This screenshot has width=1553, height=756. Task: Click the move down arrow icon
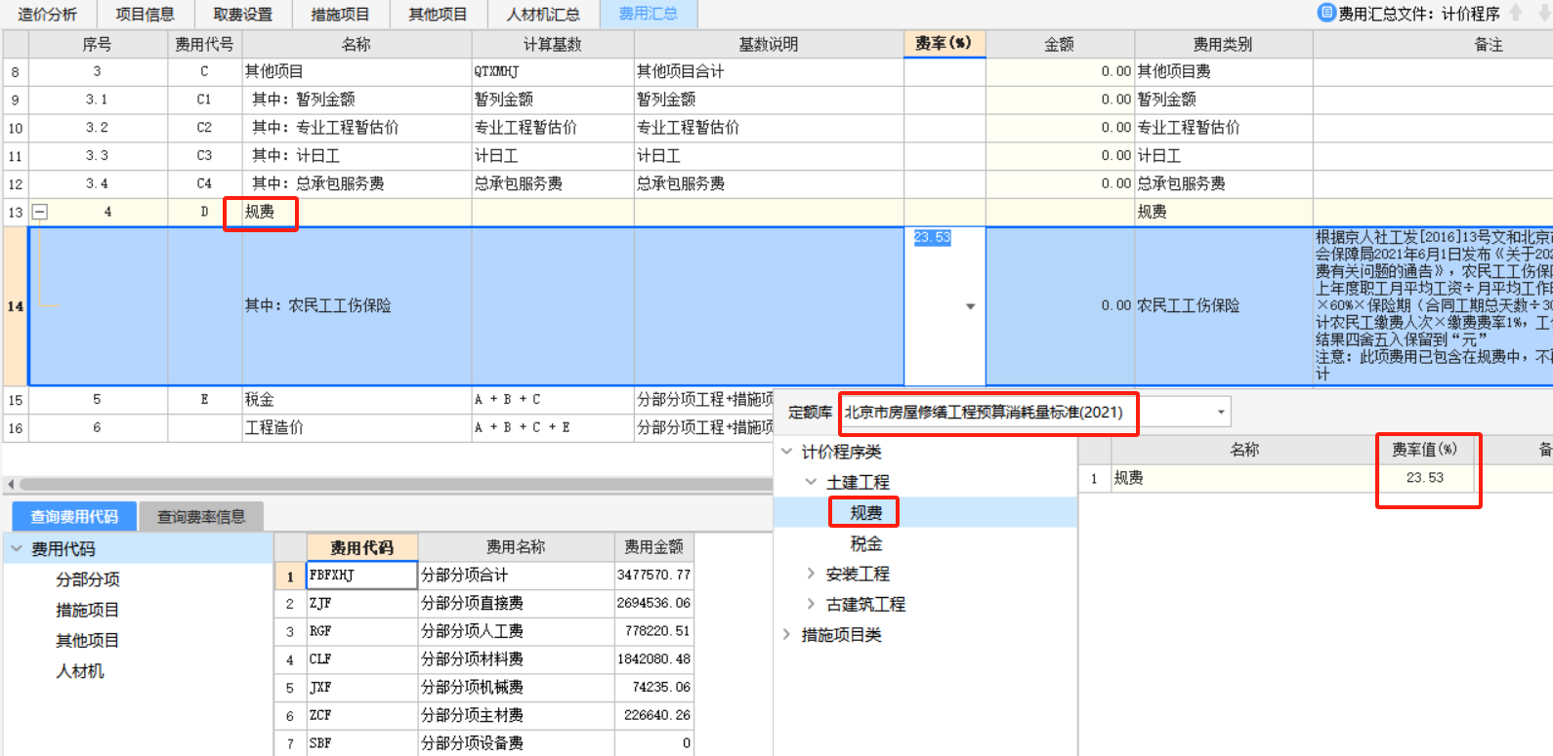(x=1542, y=13)
